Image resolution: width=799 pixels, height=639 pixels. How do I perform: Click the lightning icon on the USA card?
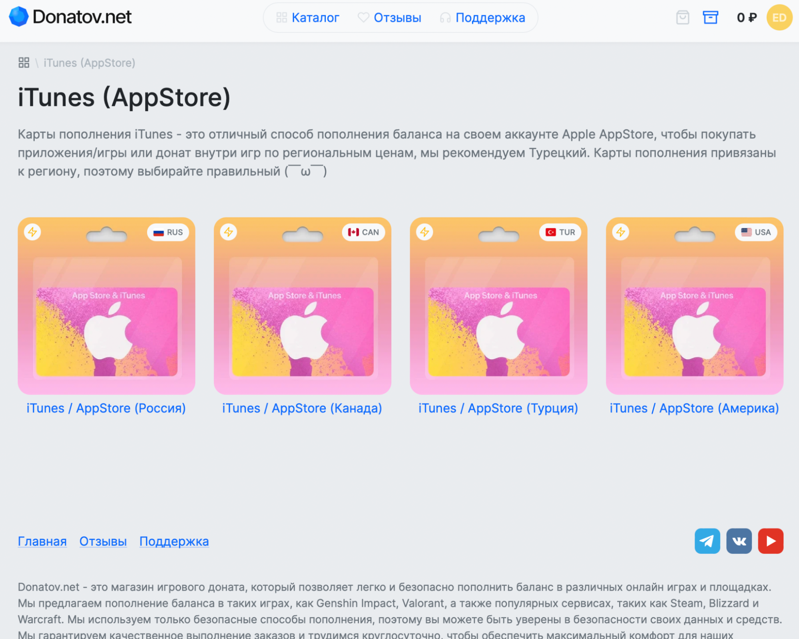[x=621, y=232]
